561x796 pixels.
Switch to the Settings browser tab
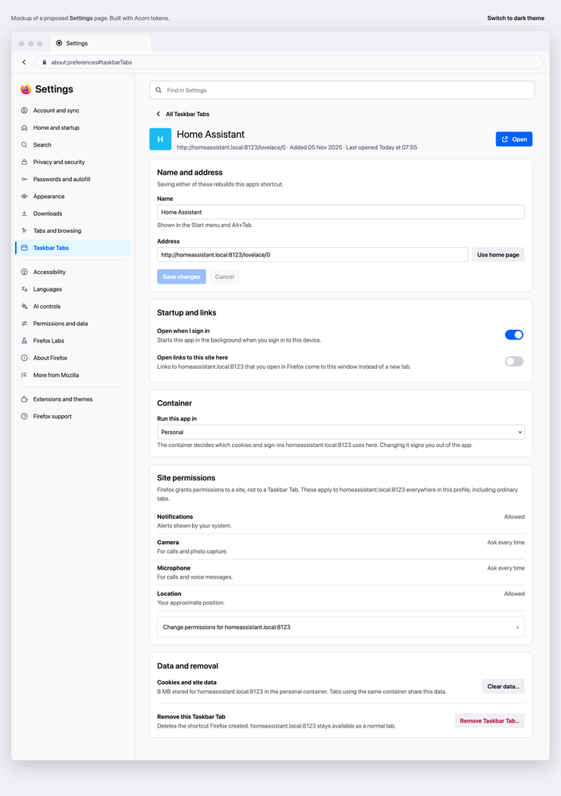100,43
